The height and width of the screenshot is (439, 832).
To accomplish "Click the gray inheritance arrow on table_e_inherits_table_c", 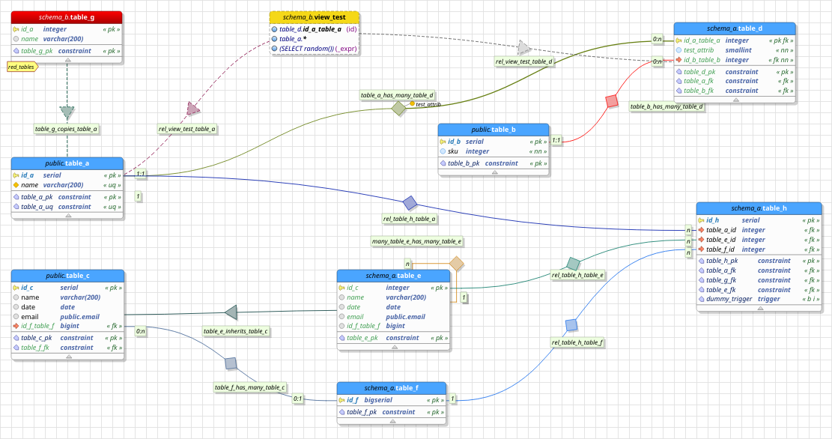I will [x=232, y=312].
